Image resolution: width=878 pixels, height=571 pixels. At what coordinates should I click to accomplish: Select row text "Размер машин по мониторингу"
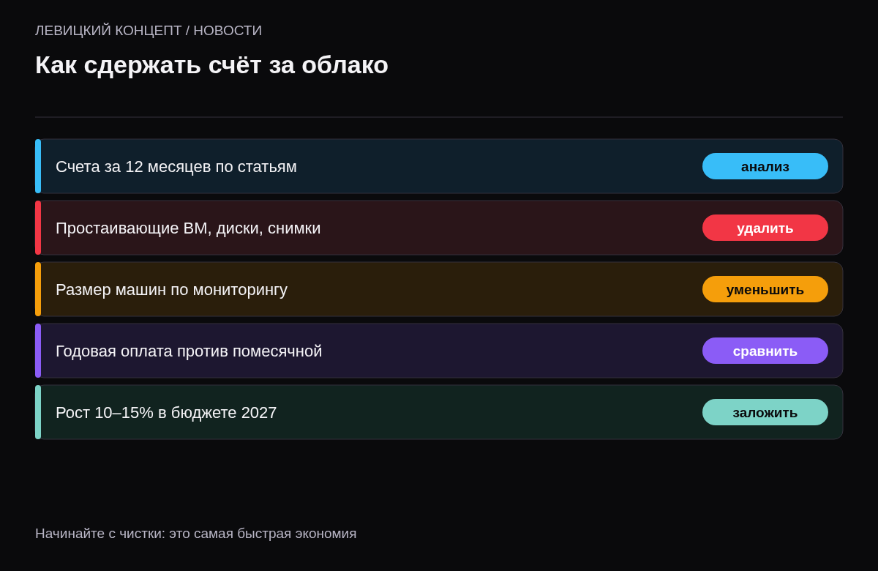point(171,290)
